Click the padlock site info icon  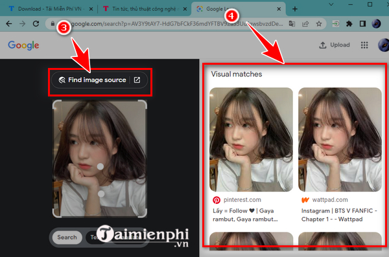(x=53, y=24)
